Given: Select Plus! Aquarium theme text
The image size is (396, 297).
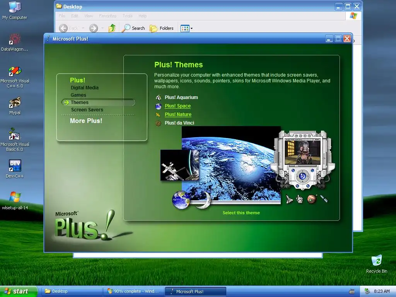Looking at the screenshot, I should pyautogui.click(x=181, y=97).
